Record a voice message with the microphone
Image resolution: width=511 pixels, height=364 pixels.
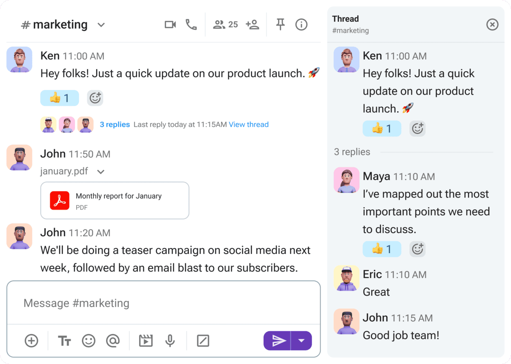[170, 340]
